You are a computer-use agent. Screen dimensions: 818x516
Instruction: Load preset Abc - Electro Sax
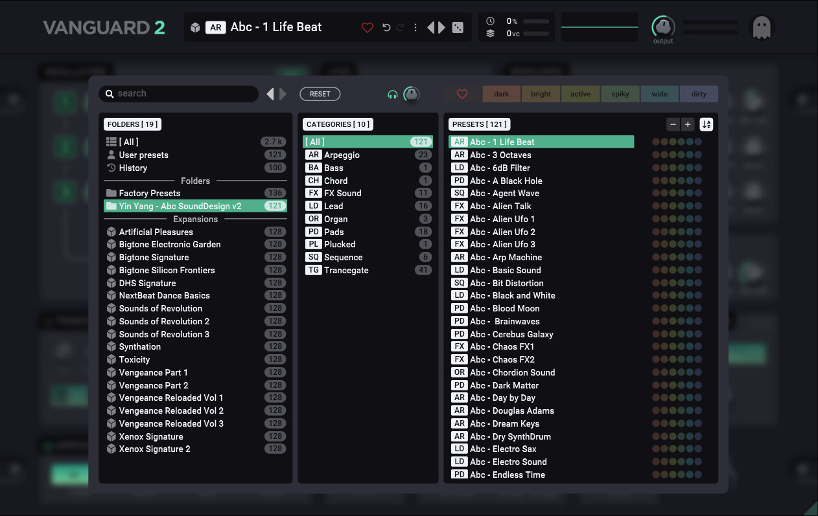point(541,449)
